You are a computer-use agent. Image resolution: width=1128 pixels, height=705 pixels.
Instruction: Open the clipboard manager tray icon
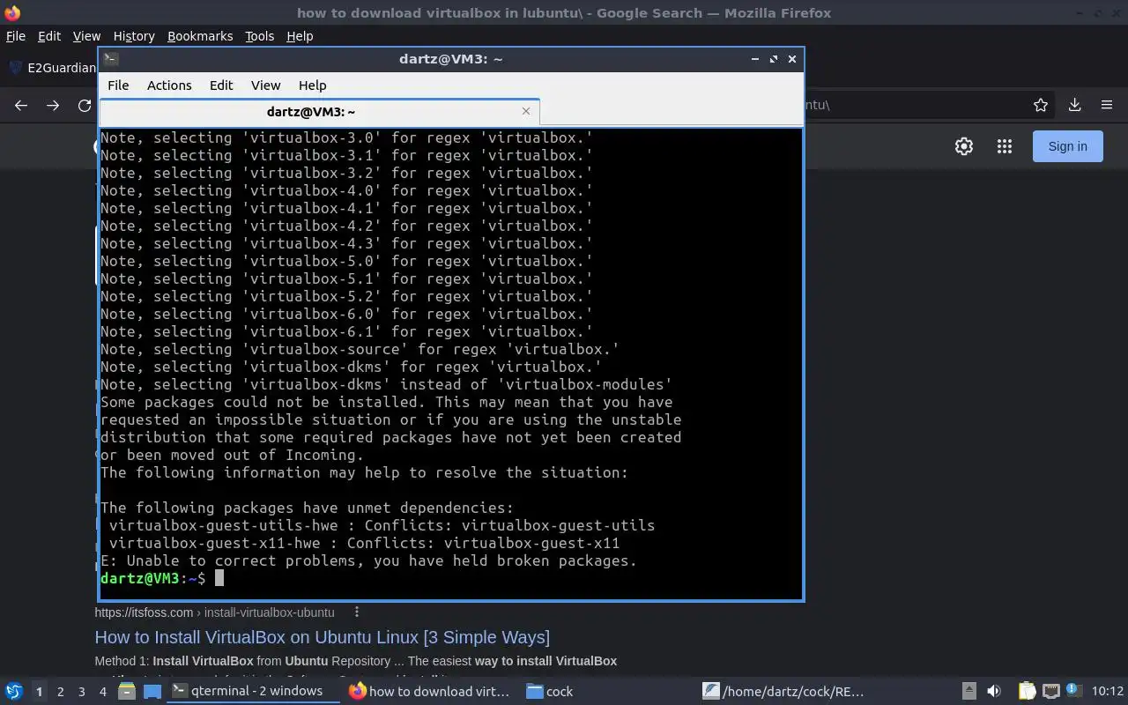point(1027,691)
